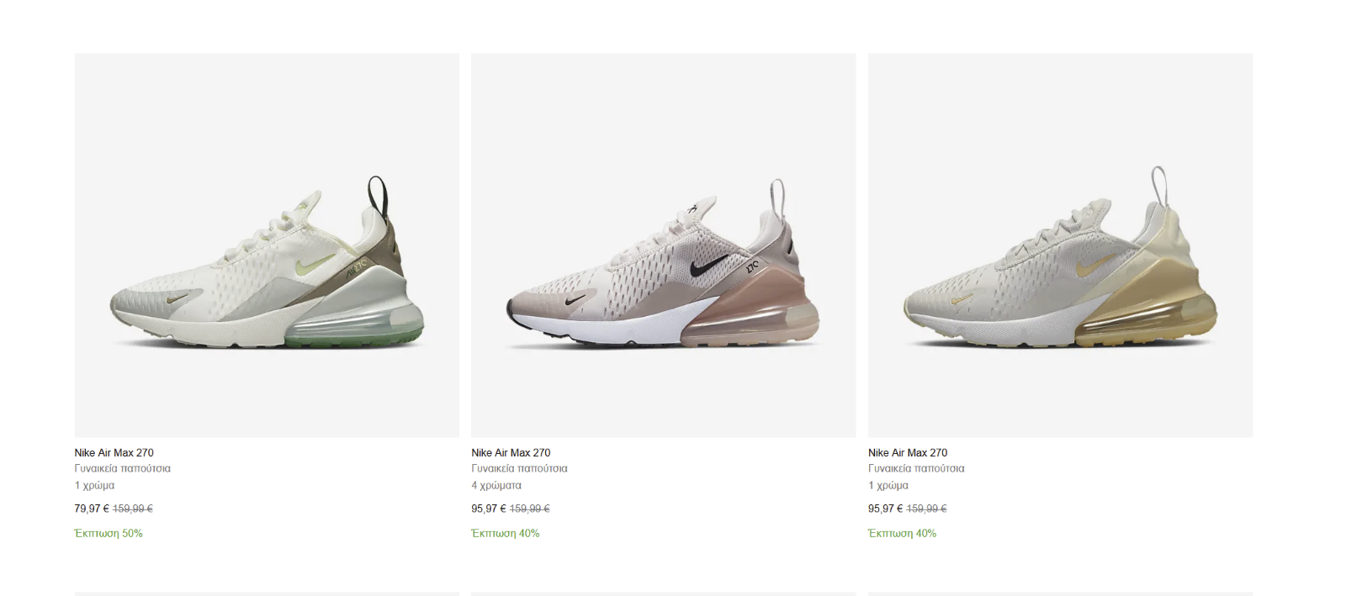The image size is (1346, 596).
Task: Click the 95,97 € price under pink shoe
Action: tap(489, 509)
